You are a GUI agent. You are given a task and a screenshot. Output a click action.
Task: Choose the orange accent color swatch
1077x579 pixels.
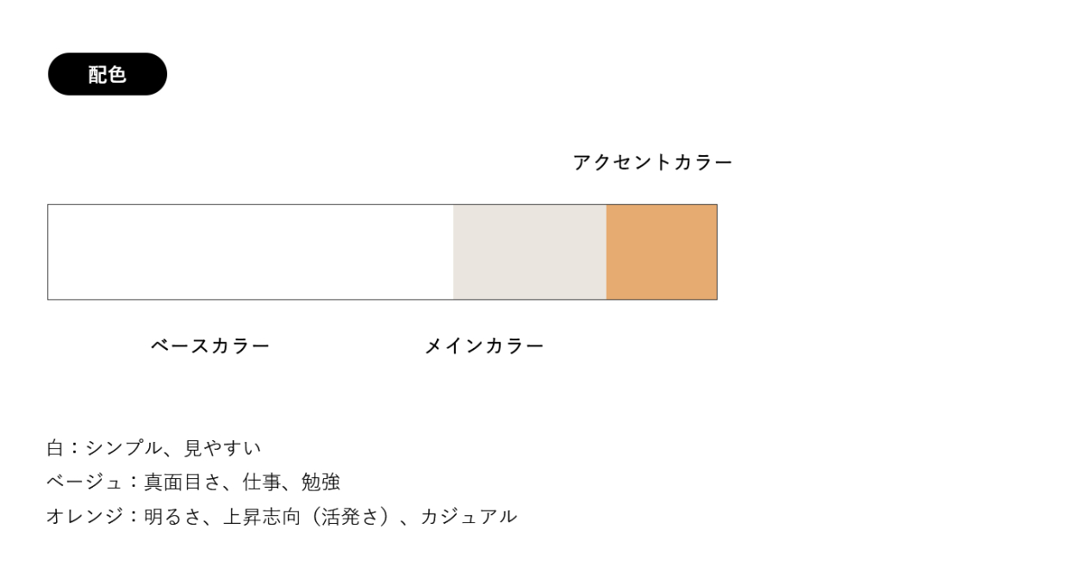661,252
